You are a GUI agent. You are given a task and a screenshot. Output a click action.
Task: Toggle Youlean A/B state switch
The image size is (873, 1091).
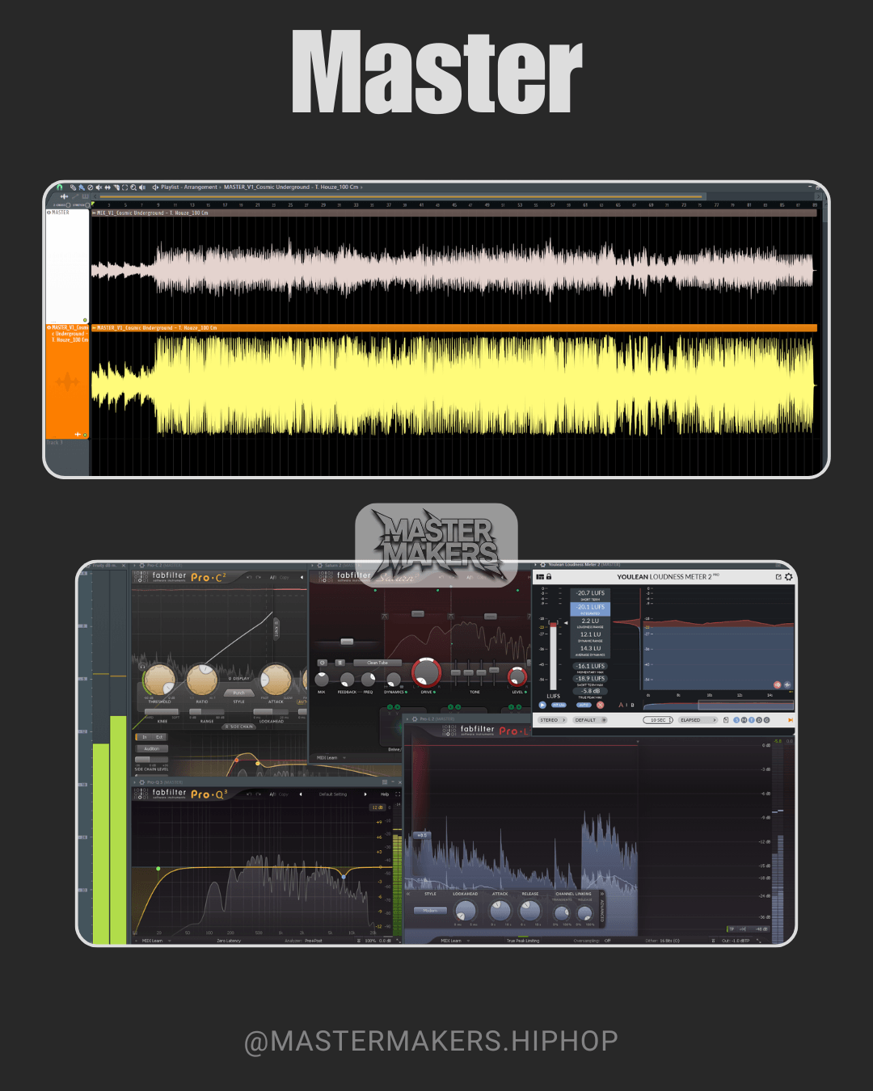[626, 706]
